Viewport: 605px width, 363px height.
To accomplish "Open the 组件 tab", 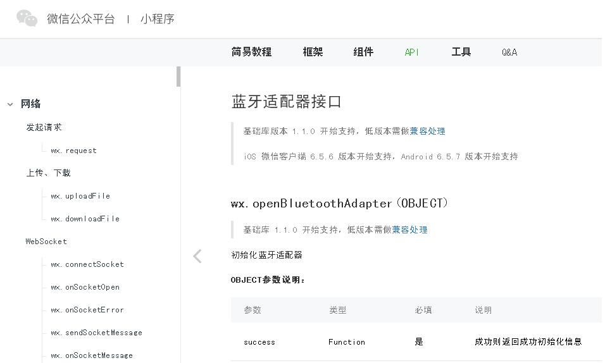I will [x=363, y=52].
